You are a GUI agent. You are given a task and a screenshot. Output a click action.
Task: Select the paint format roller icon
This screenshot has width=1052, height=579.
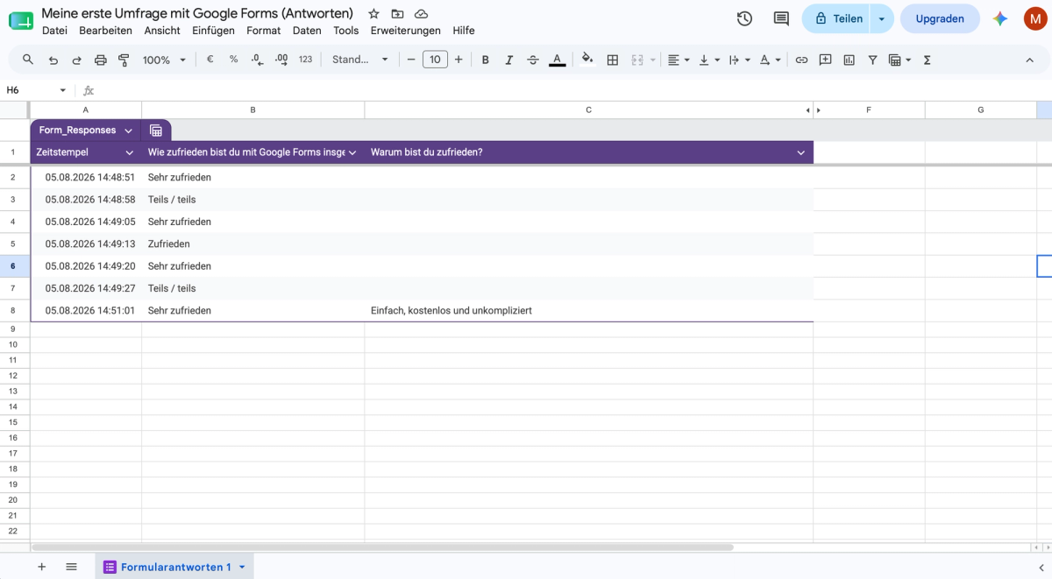click(124, 60)
